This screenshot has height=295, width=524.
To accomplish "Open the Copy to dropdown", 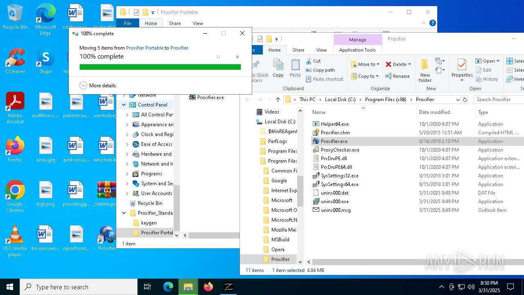I will 365,76.
